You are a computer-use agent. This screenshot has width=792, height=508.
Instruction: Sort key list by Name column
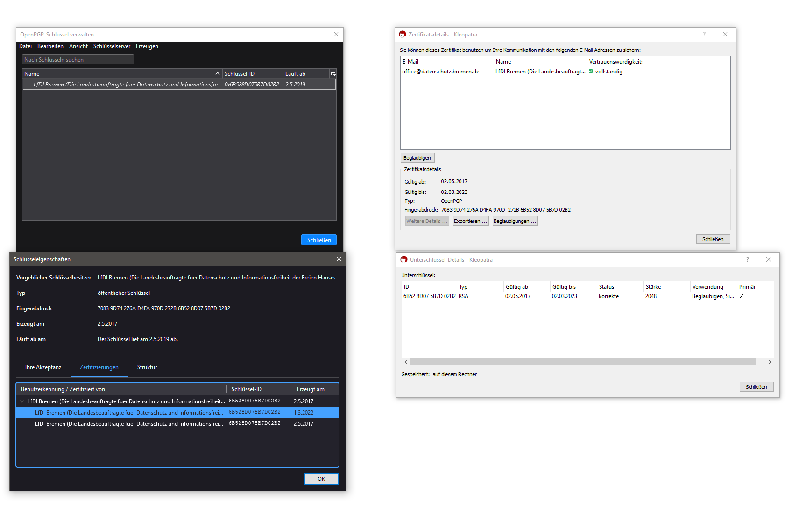tap(121, 74)
